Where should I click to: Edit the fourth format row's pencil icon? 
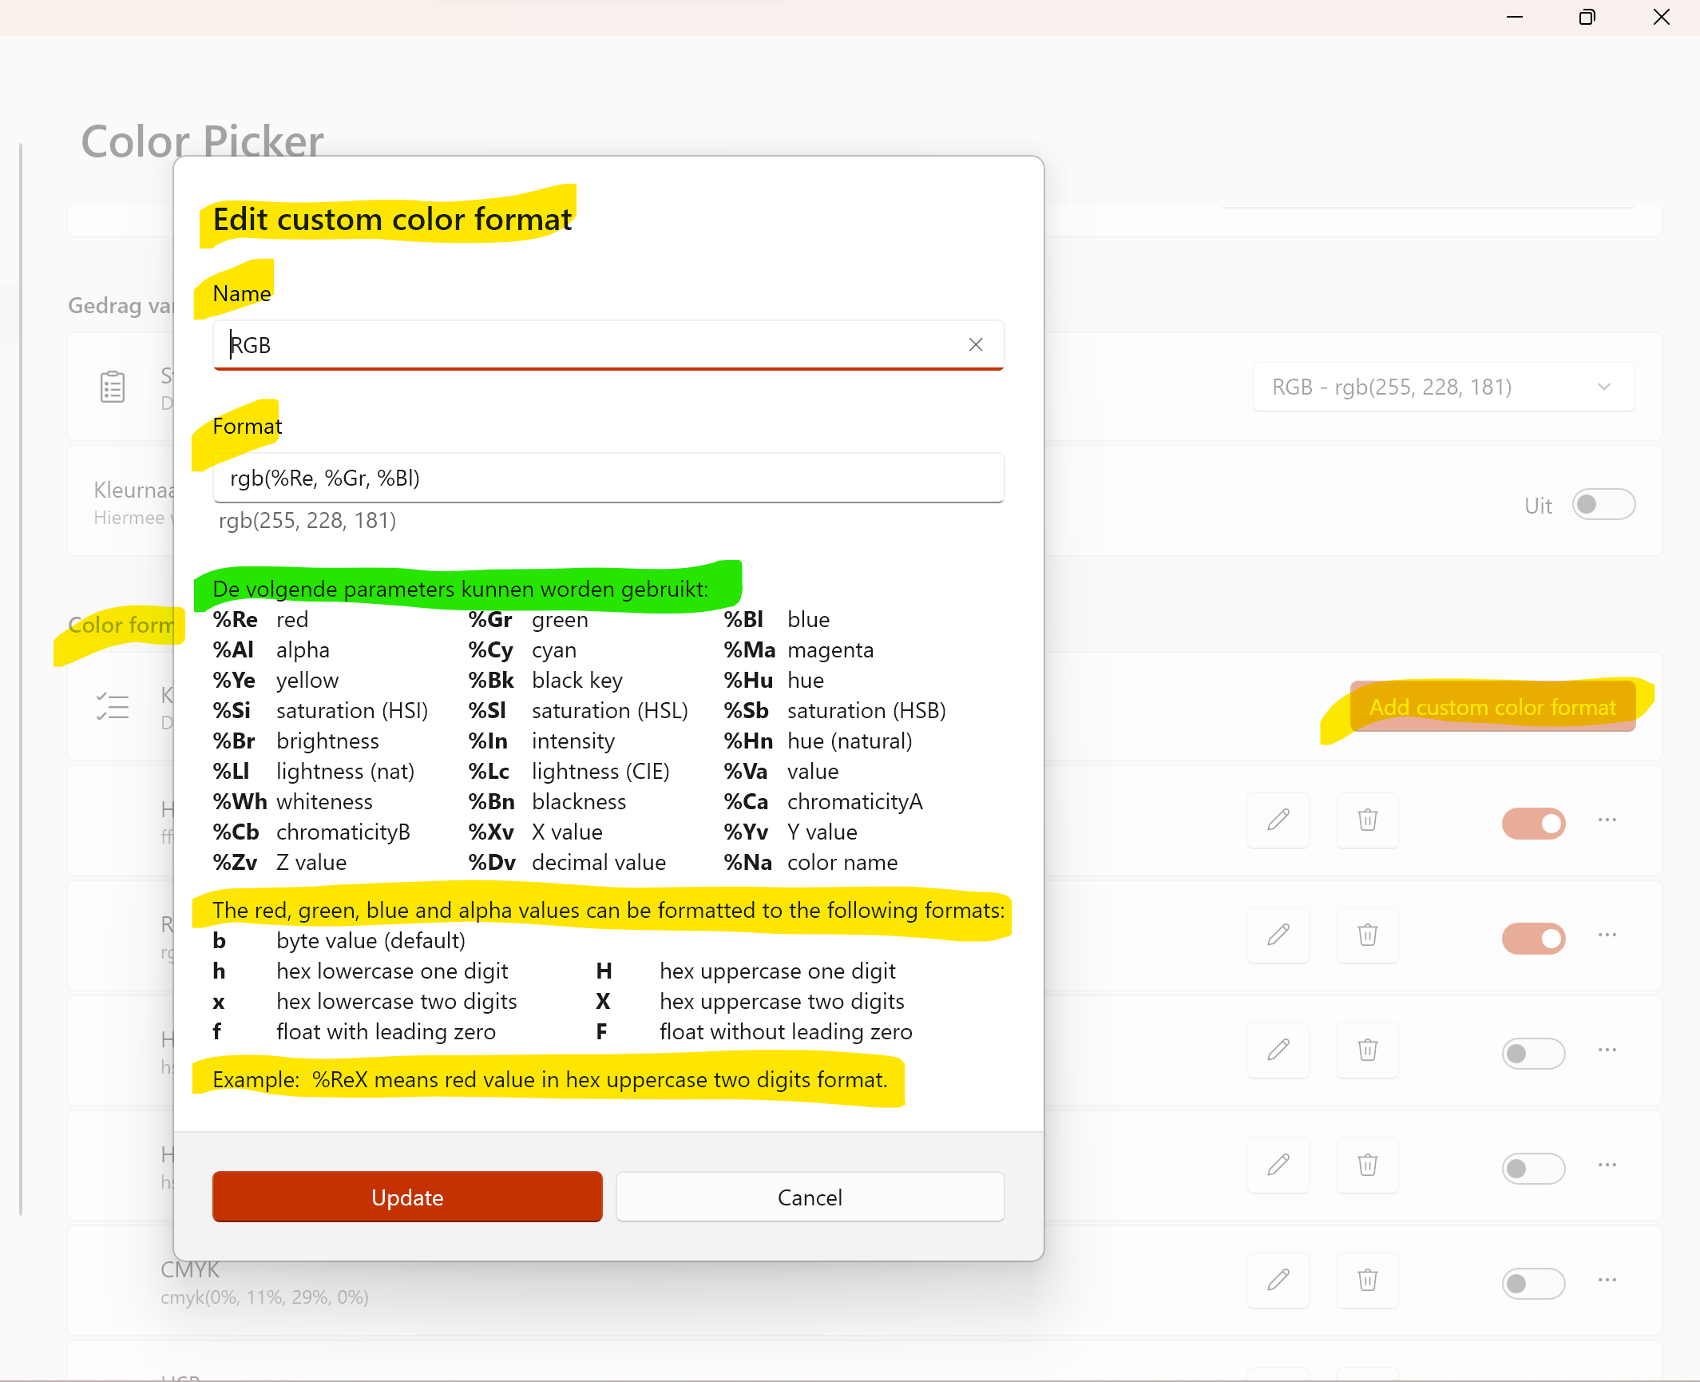click(x=1278, y=1166)
